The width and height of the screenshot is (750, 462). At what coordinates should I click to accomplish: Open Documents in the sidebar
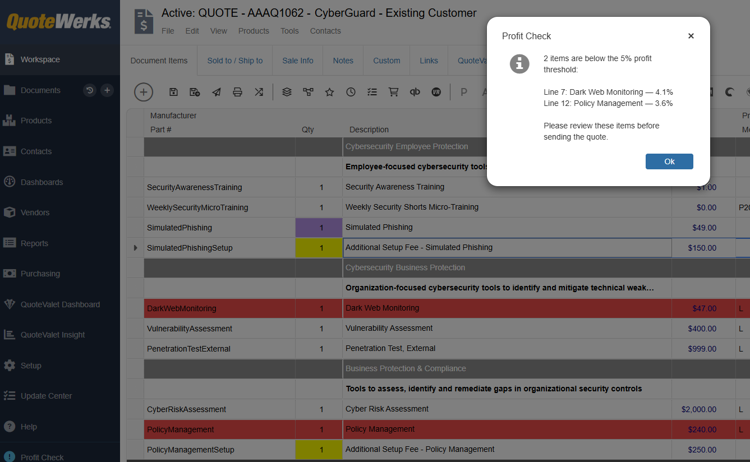[40, 90]
